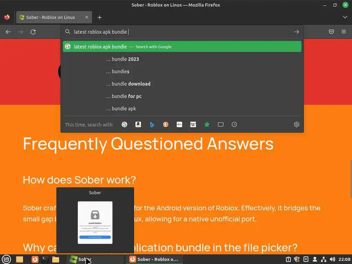Choose the 'bundle apk' suggestion
Viewport: 352px width, 264px height.
point(182,108)
